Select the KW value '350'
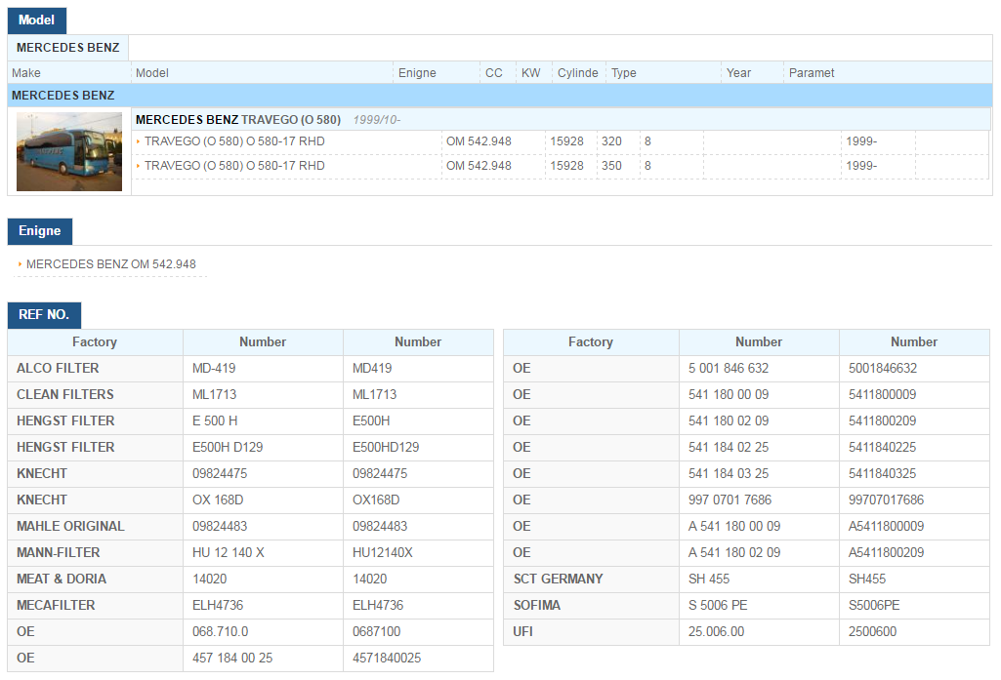 611,166
